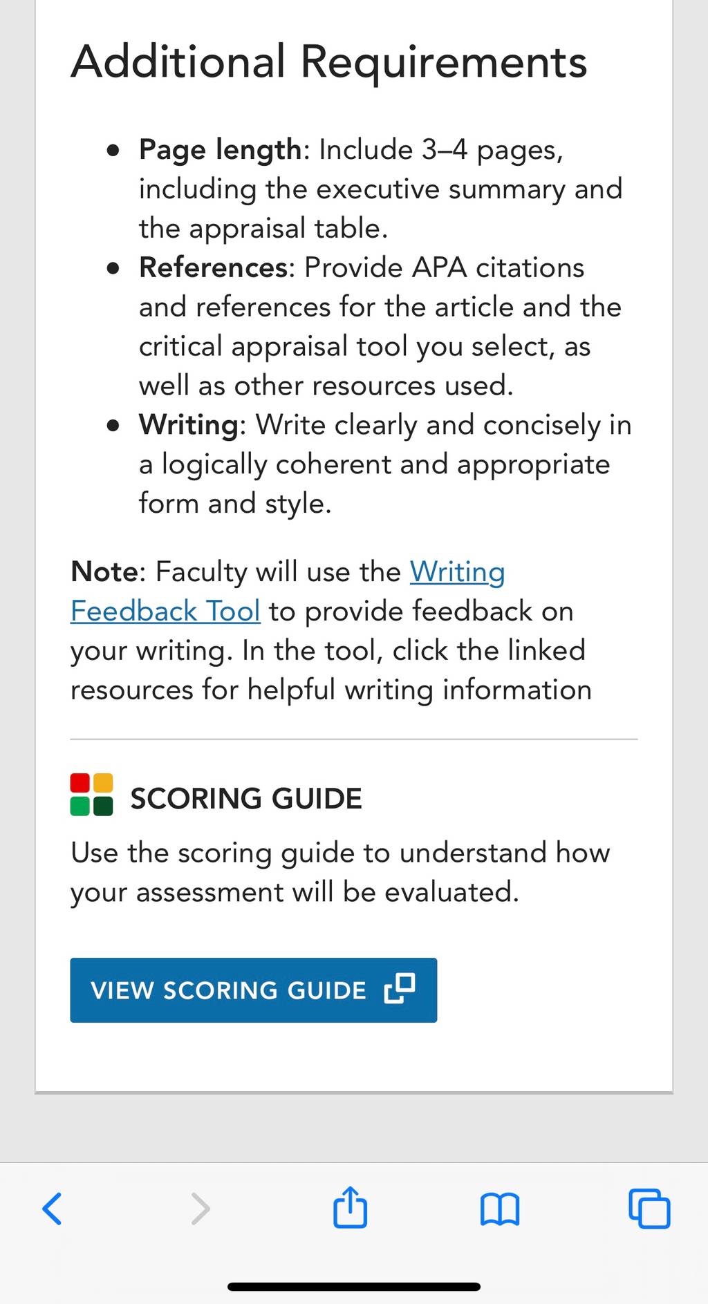Select the References bullet item

pyautogui.click(x=380, y=326)
